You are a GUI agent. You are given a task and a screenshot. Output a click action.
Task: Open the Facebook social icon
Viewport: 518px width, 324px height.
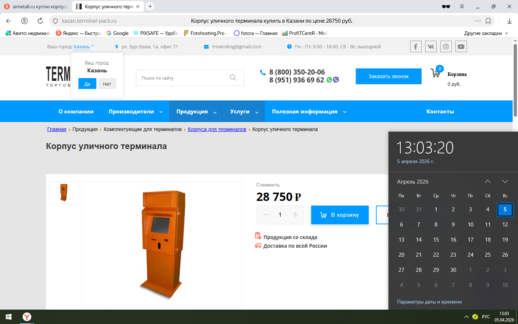pos(416,46)
